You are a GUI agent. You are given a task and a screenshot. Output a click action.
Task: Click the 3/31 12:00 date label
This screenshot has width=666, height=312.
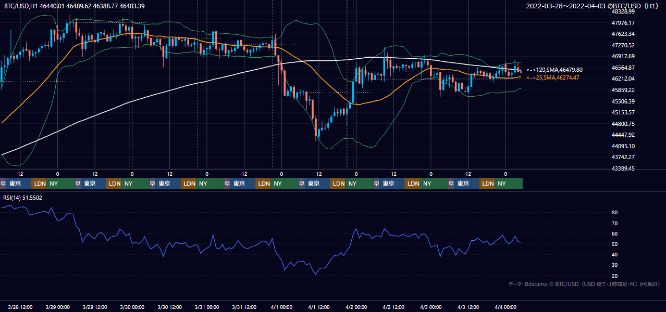pos(244,307)
